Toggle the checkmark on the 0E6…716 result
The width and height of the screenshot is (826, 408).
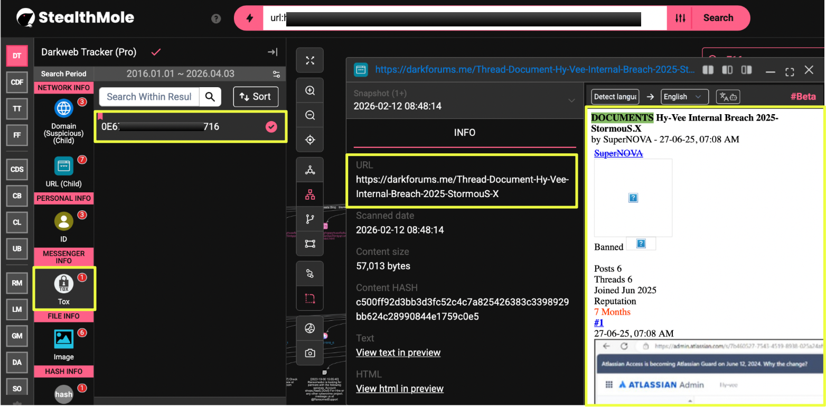[x=271, y=127]
